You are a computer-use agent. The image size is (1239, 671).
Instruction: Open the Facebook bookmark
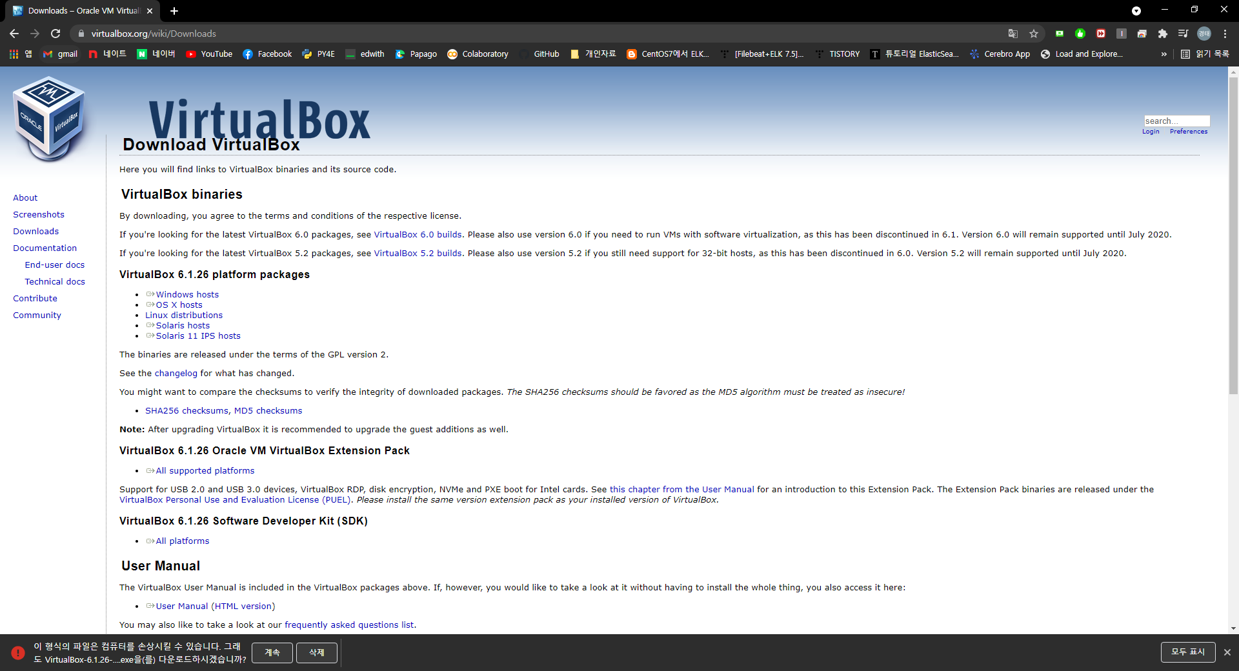pos(267,54)
